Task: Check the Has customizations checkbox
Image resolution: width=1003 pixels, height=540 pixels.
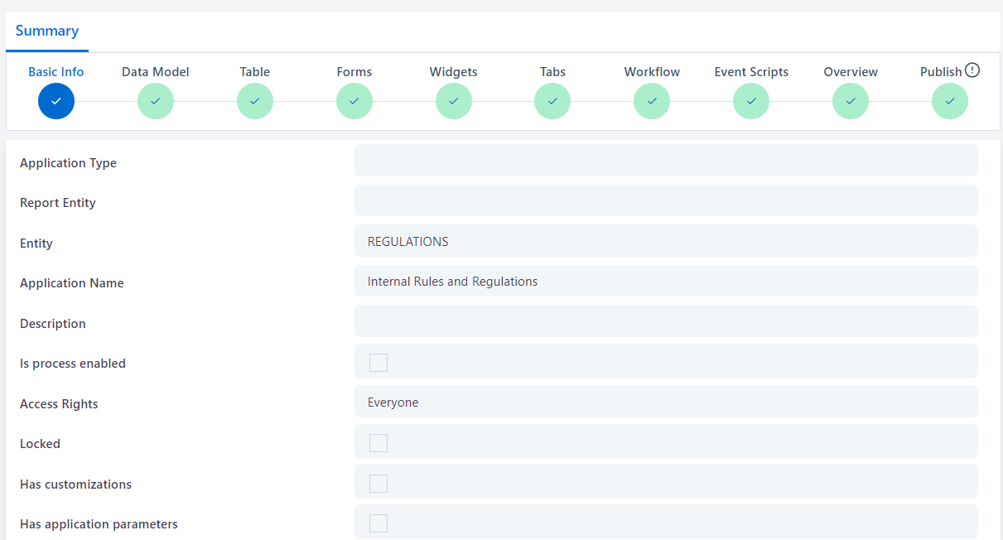Action: [379, 484]
